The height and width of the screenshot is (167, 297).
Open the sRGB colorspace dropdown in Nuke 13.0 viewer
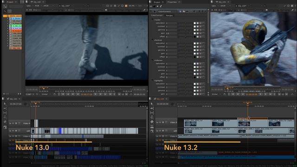pos(48,6)
